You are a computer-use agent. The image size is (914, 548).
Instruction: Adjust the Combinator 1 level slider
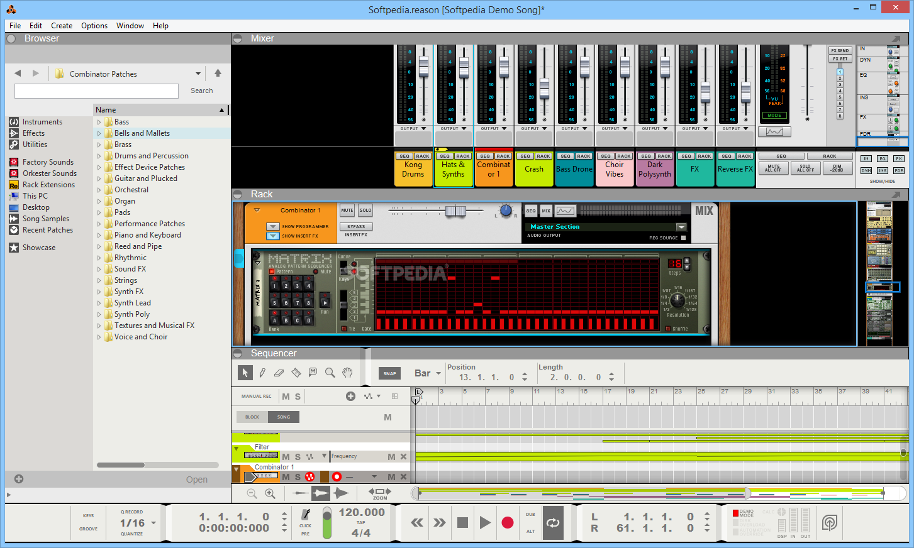point(455,211)
